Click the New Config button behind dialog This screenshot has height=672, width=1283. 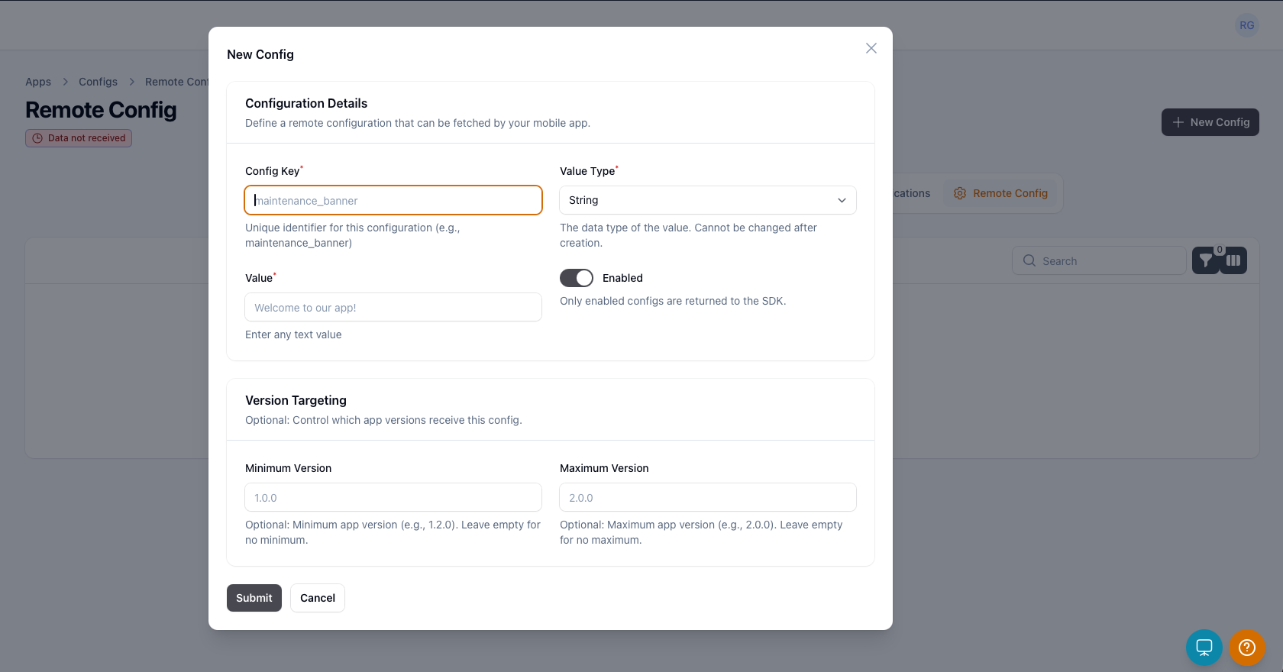(1210, 122)
